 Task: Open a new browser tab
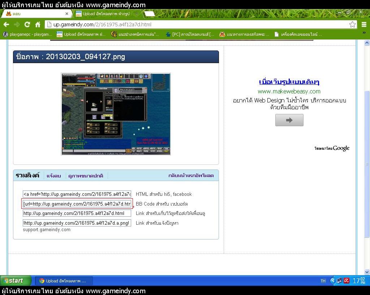(x=149, y=14)
